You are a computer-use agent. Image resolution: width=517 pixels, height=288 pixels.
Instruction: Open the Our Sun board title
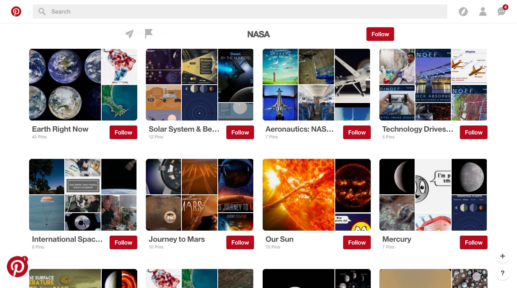tap(280, 239)
